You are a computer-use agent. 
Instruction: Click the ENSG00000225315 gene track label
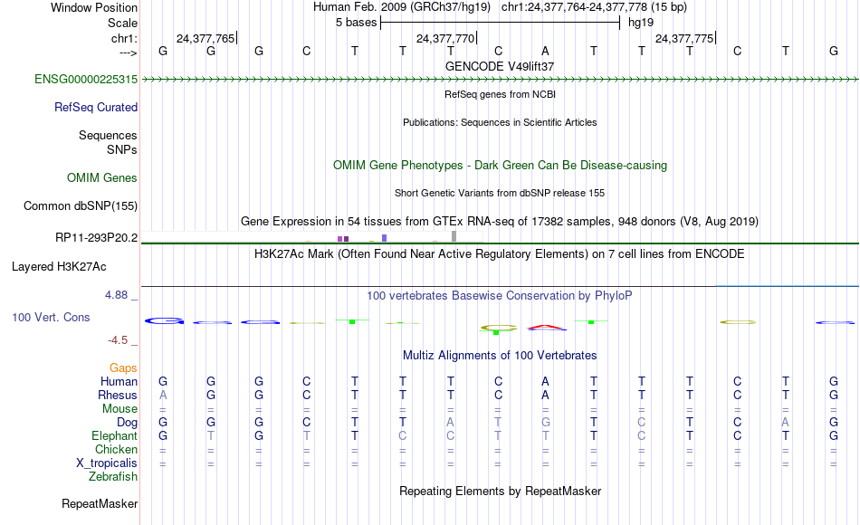click(x=86, y=79)
